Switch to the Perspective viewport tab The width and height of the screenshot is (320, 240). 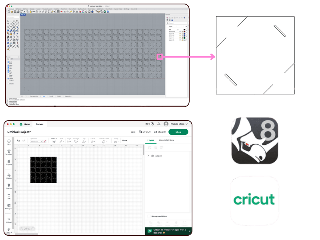coord(34,96)
